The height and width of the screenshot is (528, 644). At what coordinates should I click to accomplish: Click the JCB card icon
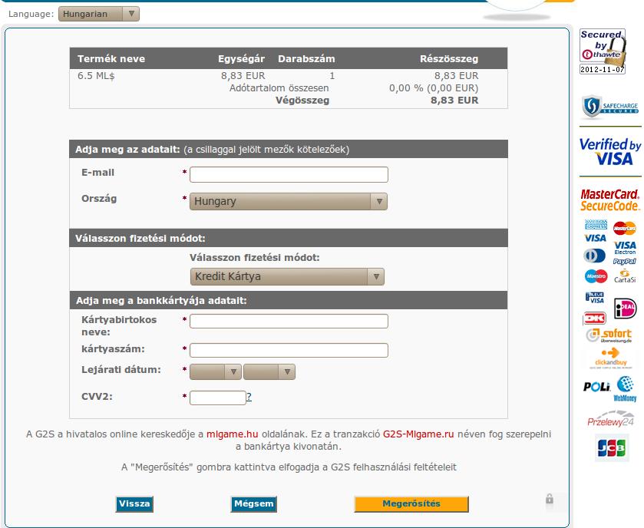coord(613,448)
